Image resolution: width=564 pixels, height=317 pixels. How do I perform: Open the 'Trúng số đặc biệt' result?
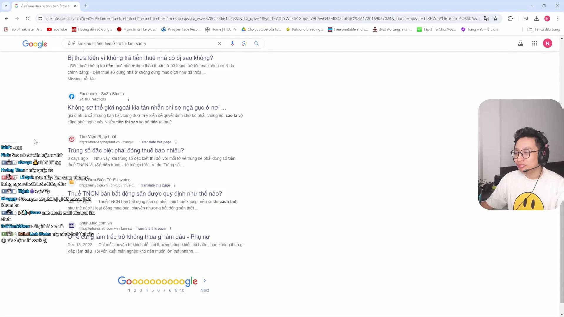[x=125, y=150]
